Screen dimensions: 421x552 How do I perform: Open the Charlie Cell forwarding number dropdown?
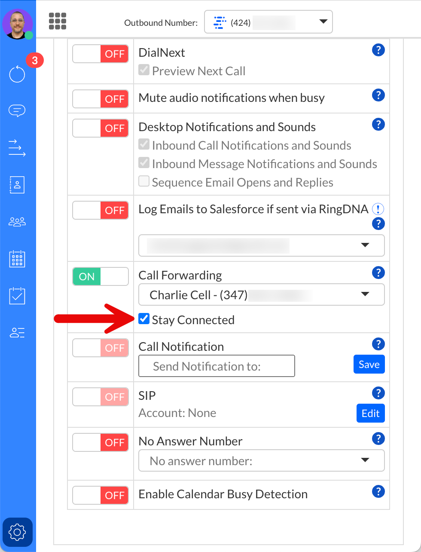261,295
